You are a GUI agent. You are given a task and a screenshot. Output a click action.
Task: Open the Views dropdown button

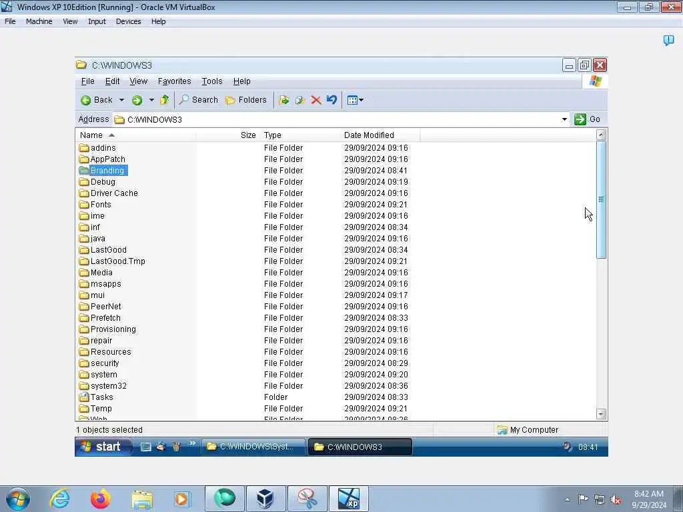[355, 101]
